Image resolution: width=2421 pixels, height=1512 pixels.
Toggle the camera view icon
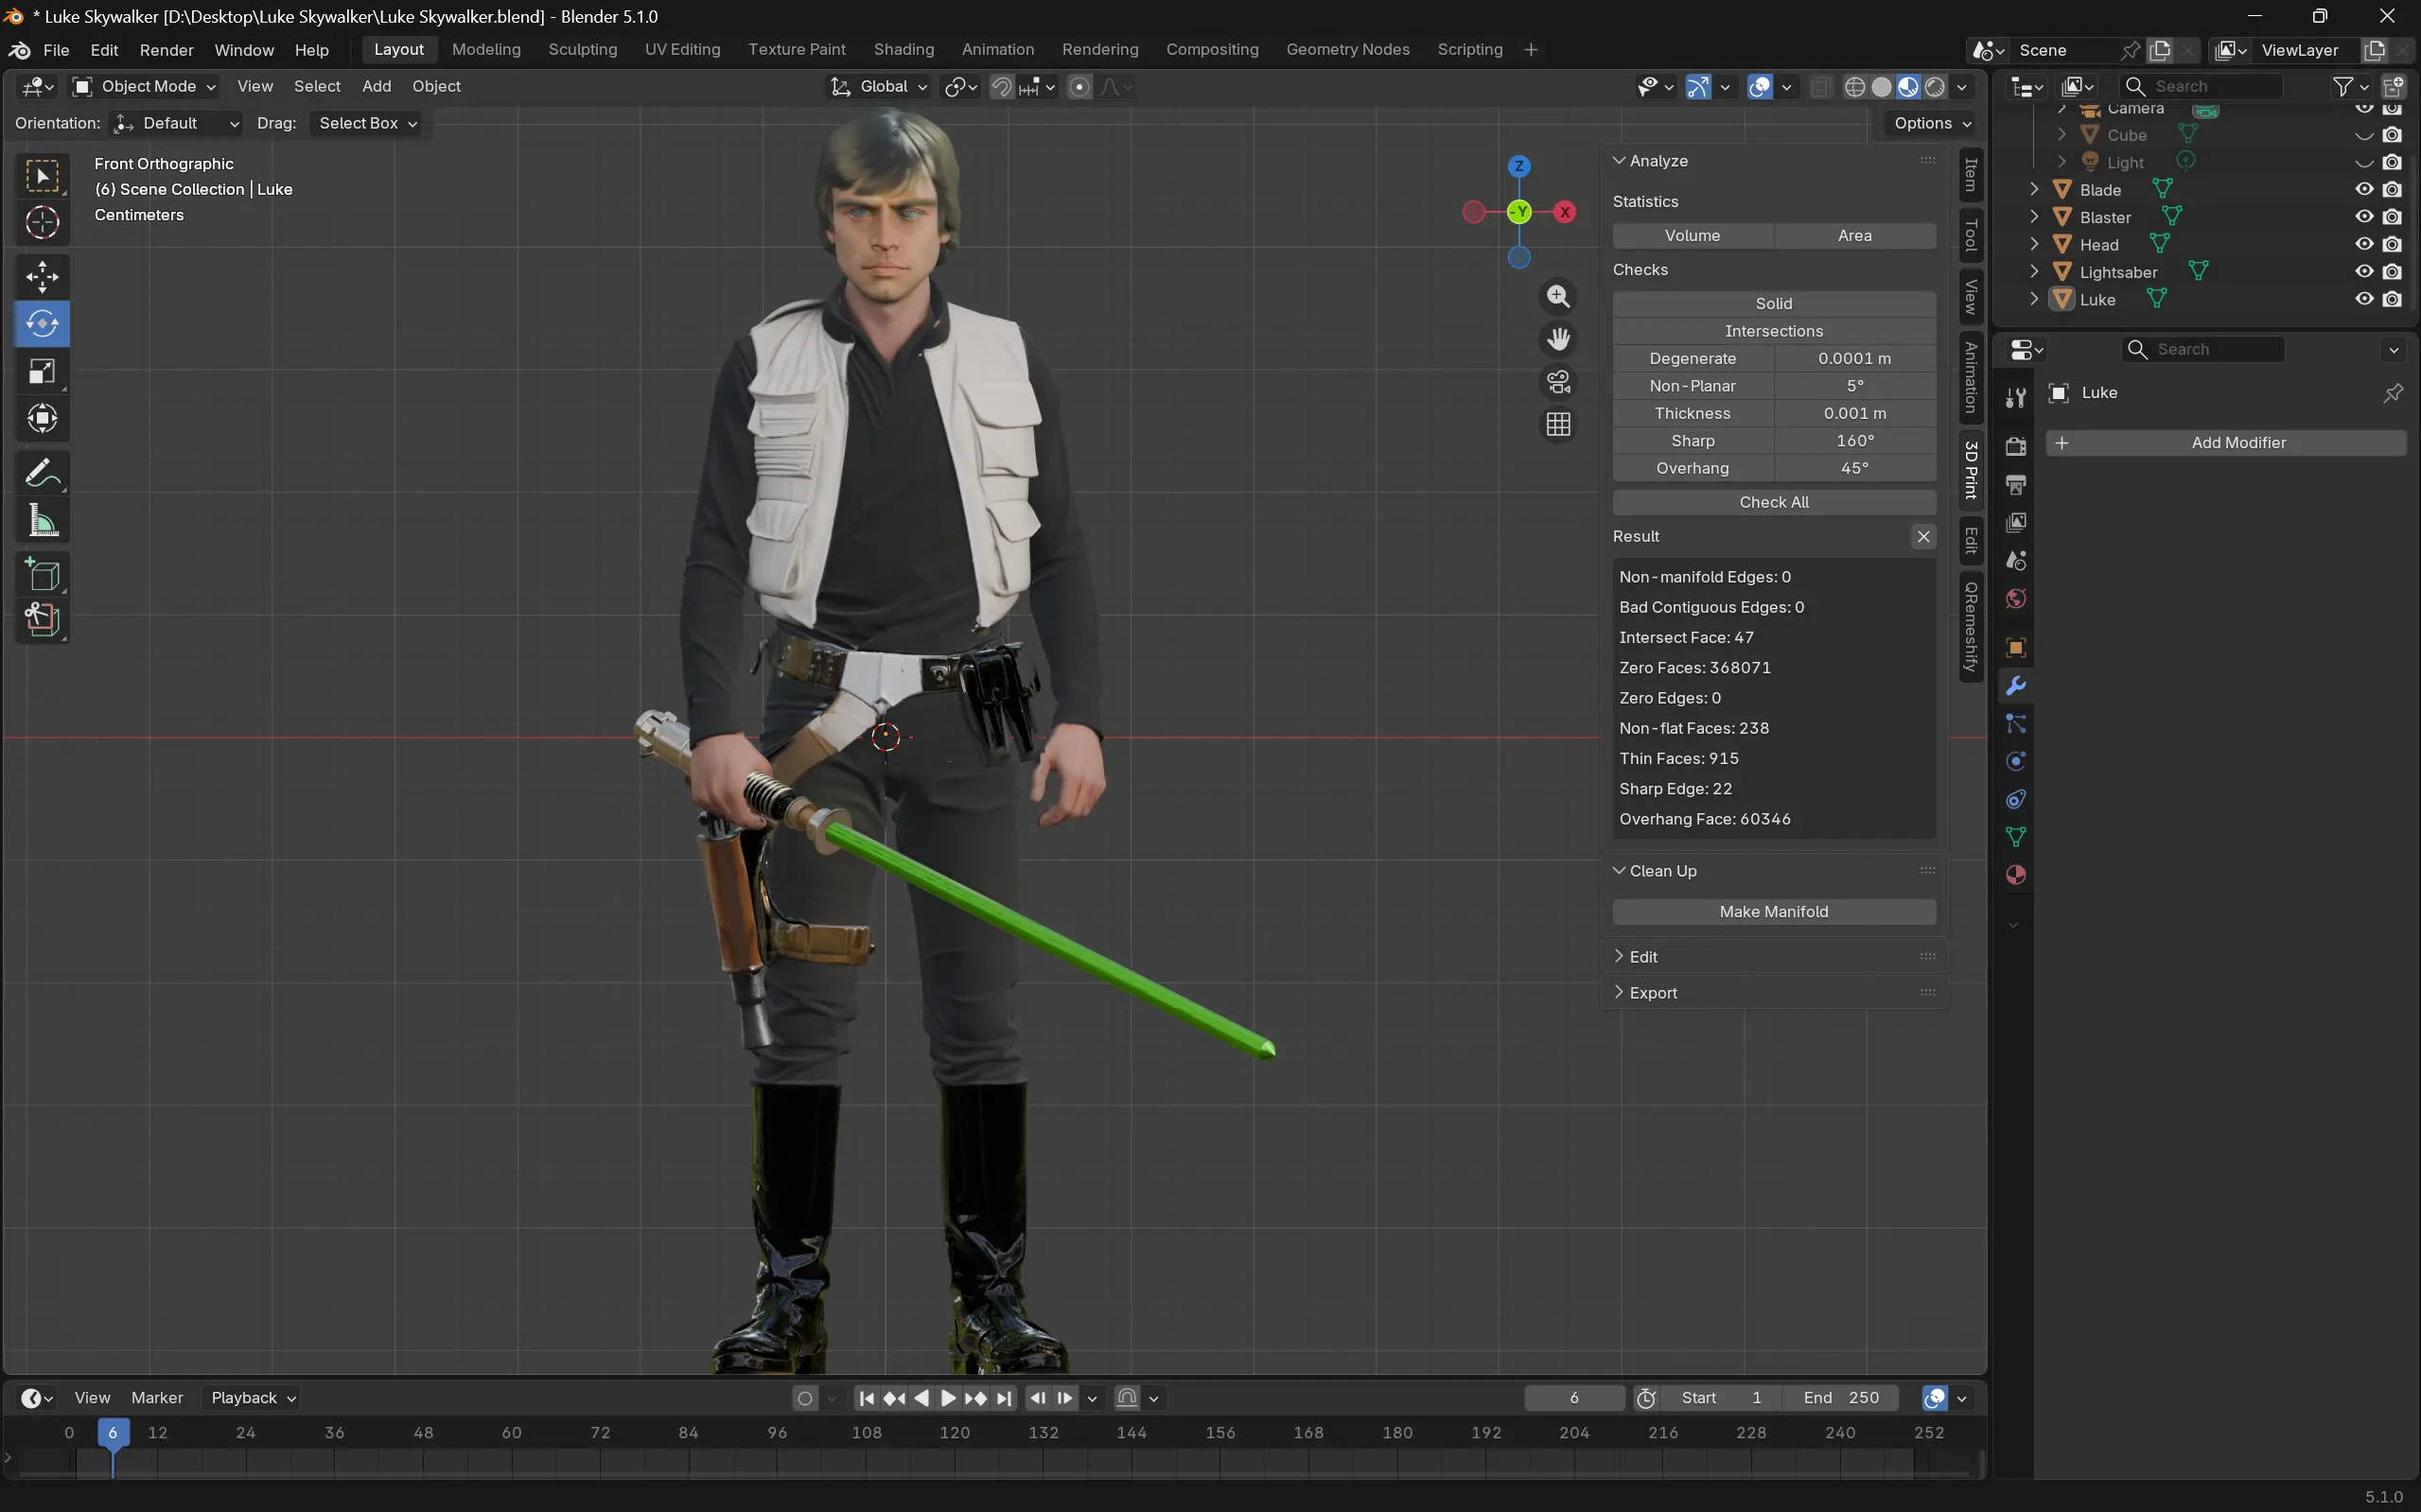coord(1557,382)
